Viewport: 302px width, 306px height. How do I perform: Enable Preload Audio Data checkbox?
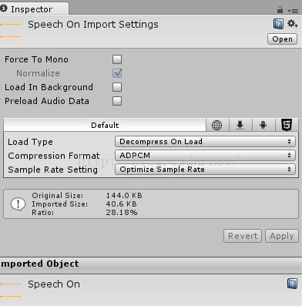click(117, 101)
